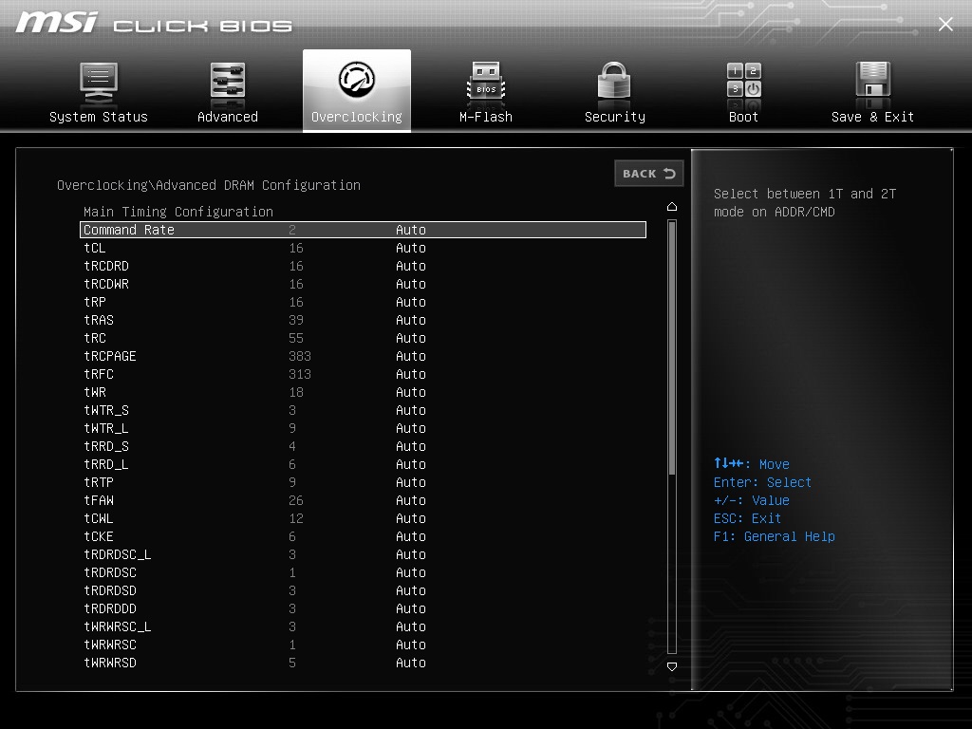
Task: Click the Main Timing Configuration heading
Action: coord(178,212)
